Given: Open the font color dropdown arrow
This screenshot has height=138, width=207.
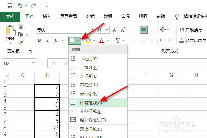Looking at the screenshot, I should click(108, 40).
